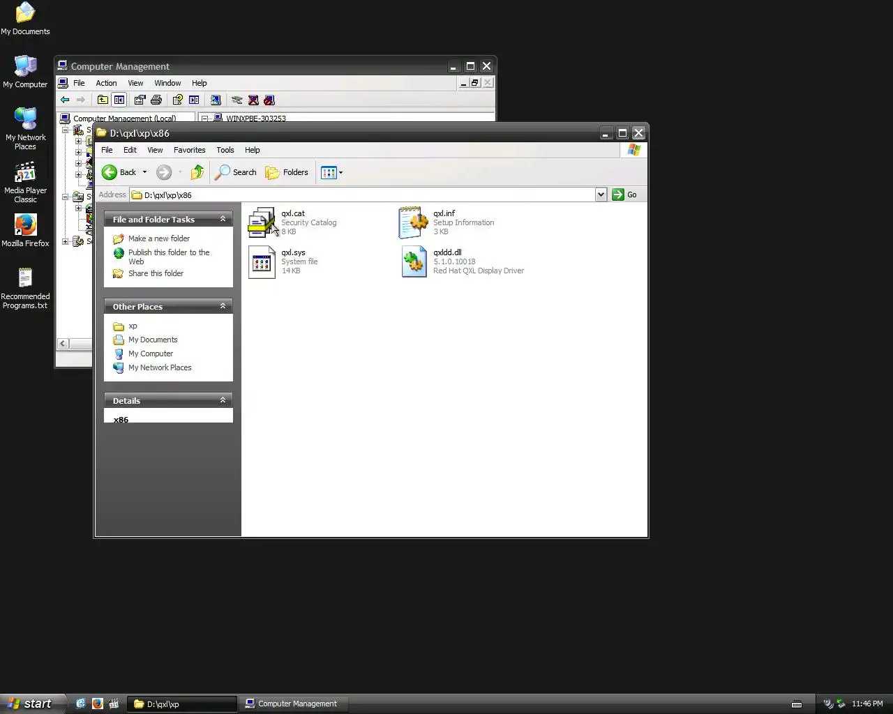Select Computer Management (Local) tree root
This screenshot has width=893, height=714.
[124, 119]
